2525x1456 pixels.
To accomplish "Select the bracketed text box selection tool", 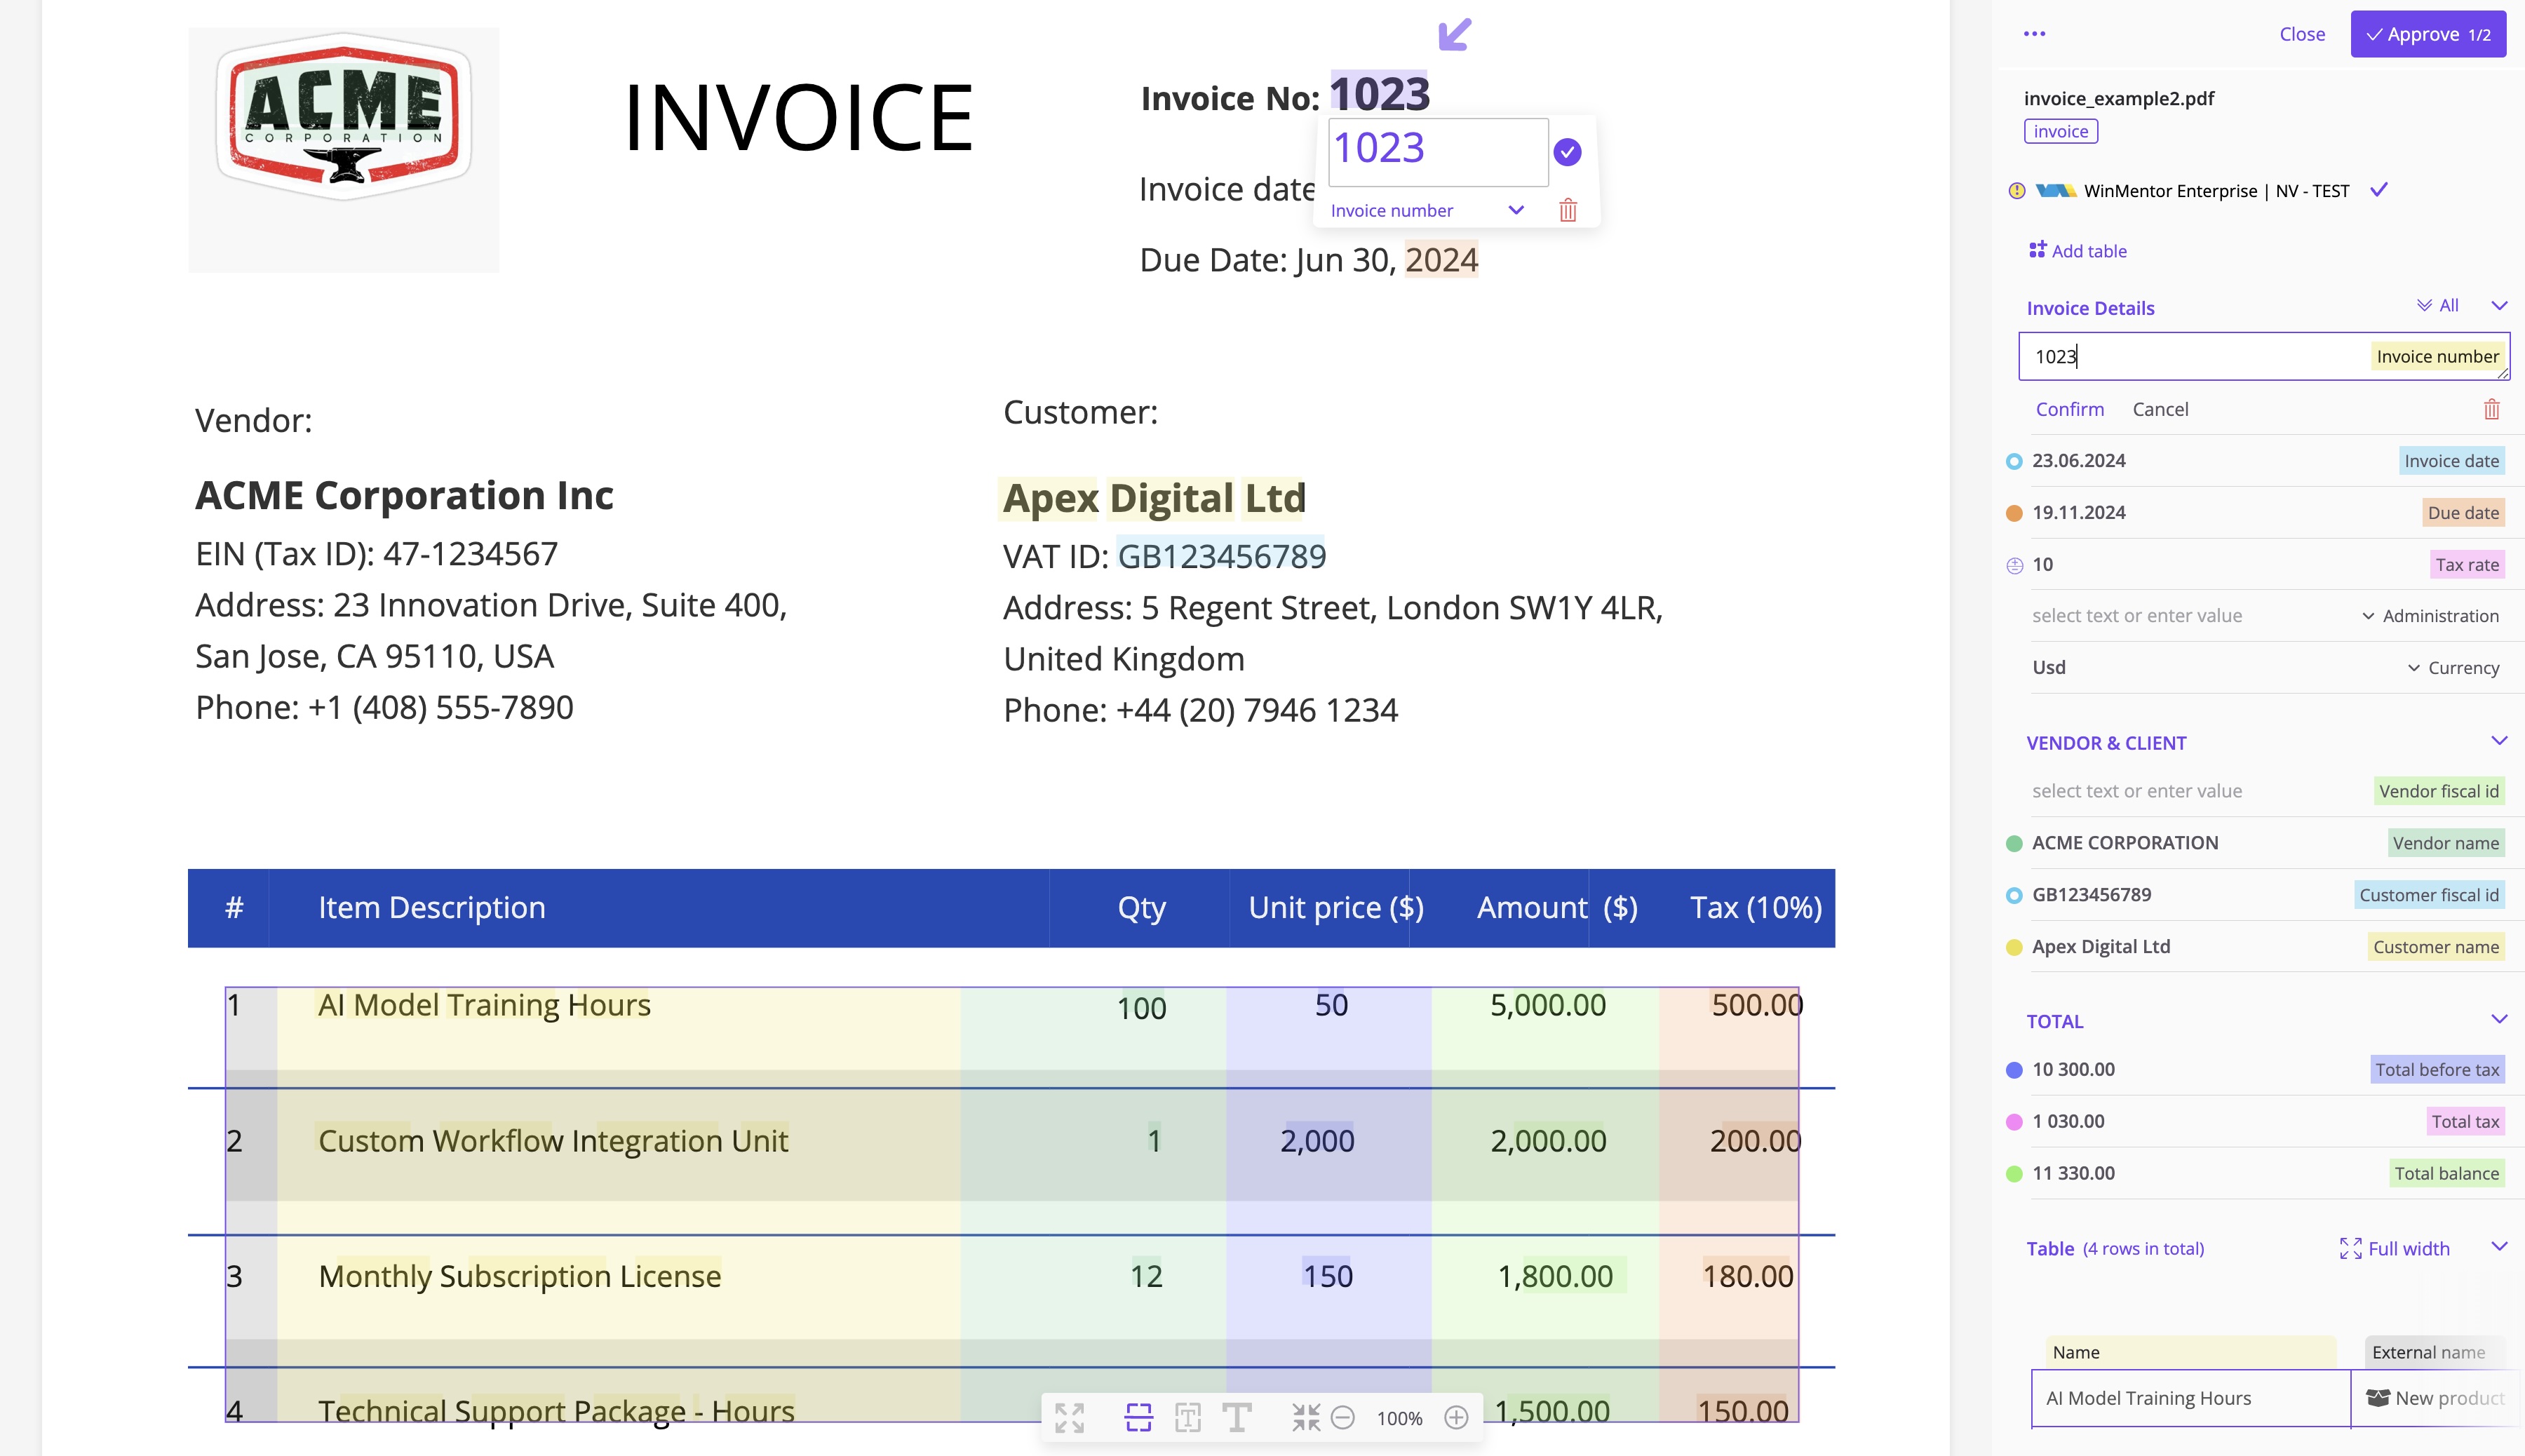I will pyautogui.click(x=1188, y=1417).
